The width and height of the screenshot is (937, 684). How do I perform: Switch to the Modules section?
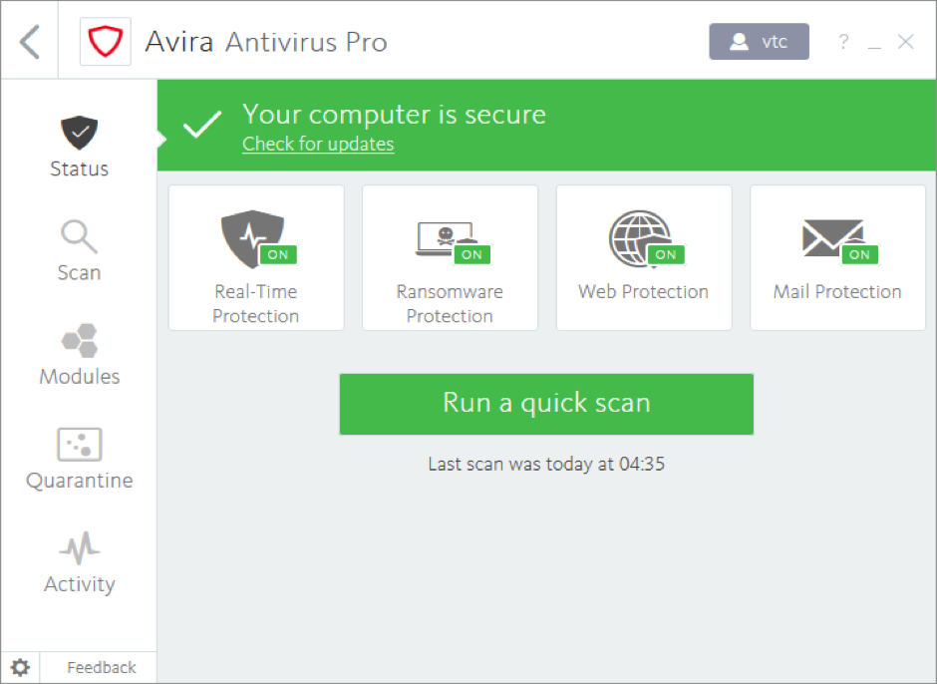[79, 356]
